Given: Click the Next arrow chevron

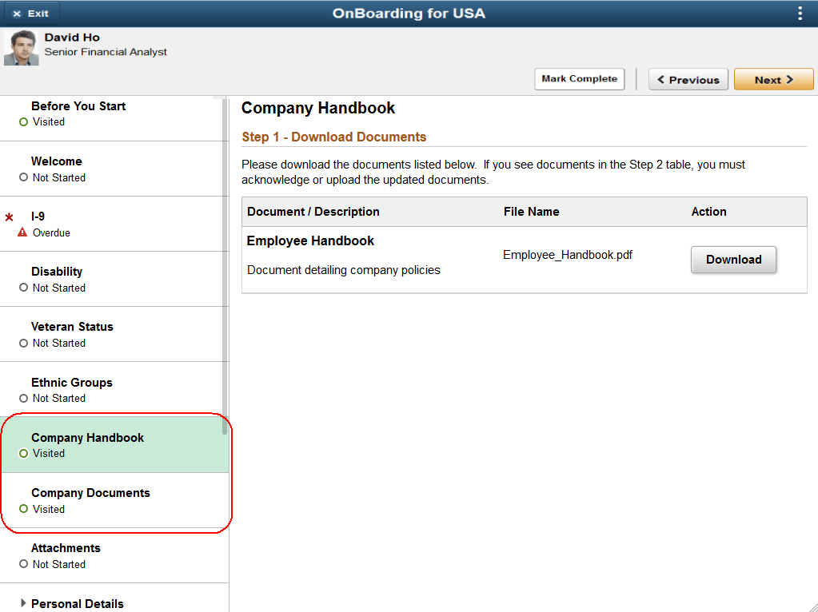Looking at the screenshot, I should [x=790, y=79].
